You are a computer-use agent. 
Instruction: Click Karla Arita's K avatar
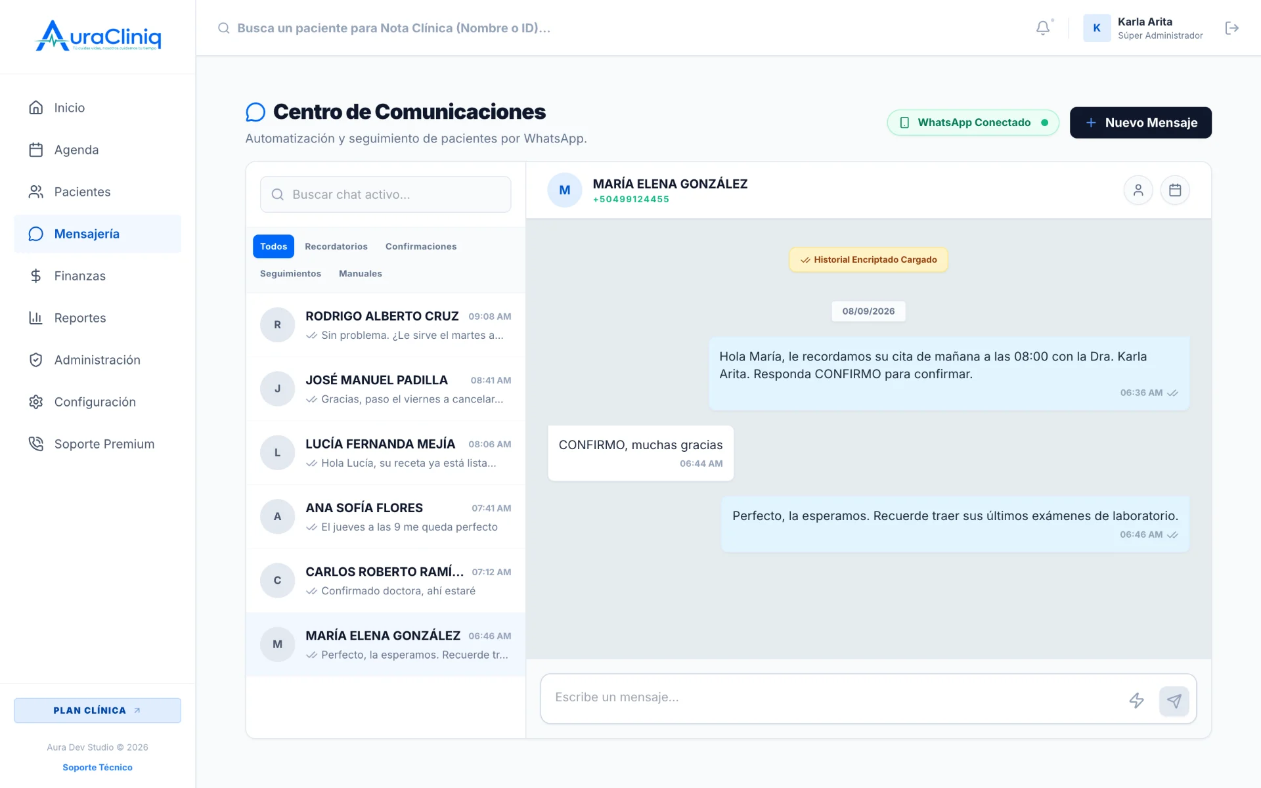pos(1096,28)
